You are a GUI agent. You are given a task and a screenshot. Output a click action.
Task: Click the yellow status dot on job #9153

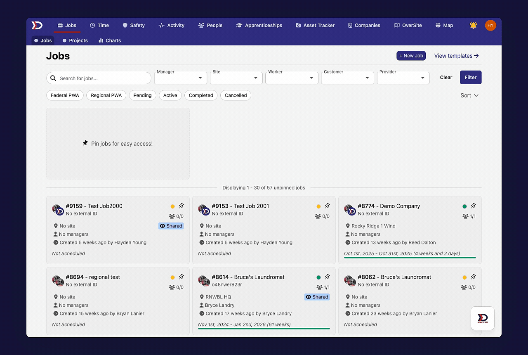(318, 206)
